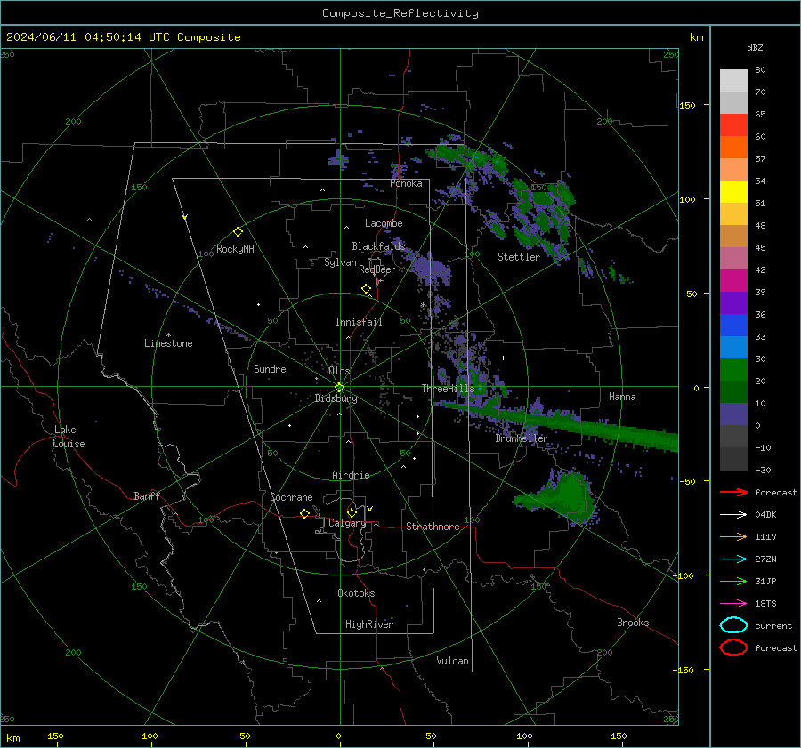Click yellow diamond marker above RockyMH
801x748 pixels.
point(238,232)
